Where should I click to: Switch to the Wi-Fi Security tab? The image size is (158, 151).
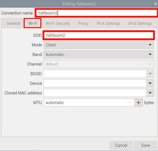pos(58,23)
